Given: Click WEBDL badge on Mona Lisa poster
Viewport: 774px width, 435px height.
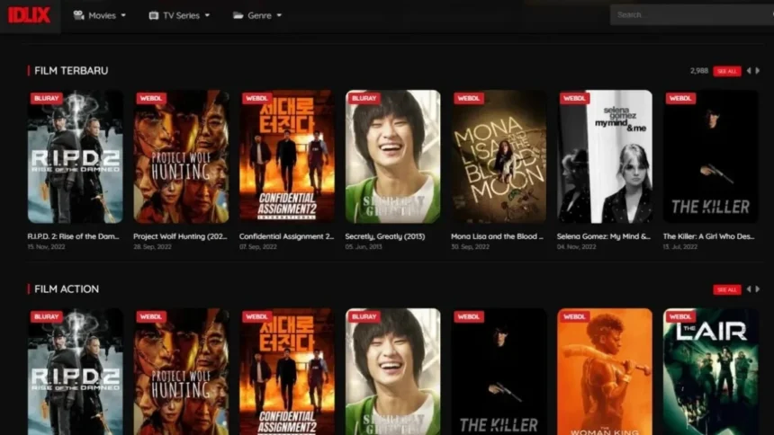Looking at the screenshot, I should [x=468, y=98].
